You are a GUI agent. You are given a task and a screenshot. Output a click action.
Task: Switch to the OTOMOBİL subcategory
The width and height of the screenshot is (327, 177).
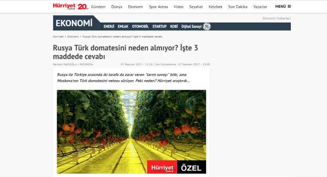point(140,27)
